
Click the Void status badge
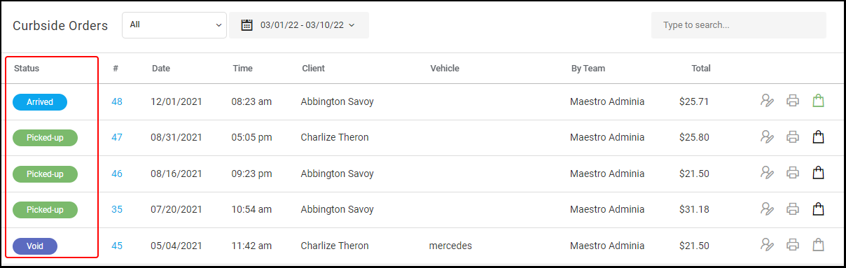coord(35,246)
